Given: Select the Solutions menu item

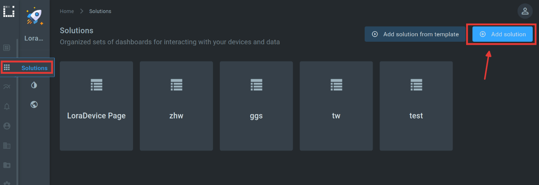Looking at the screenshot, I should point(27,67).
